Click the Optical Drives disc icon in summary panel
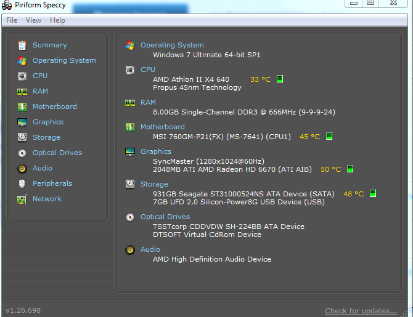The height and width of the screenshot is (317, 413). pyautogui.click(x=130, y=217)
